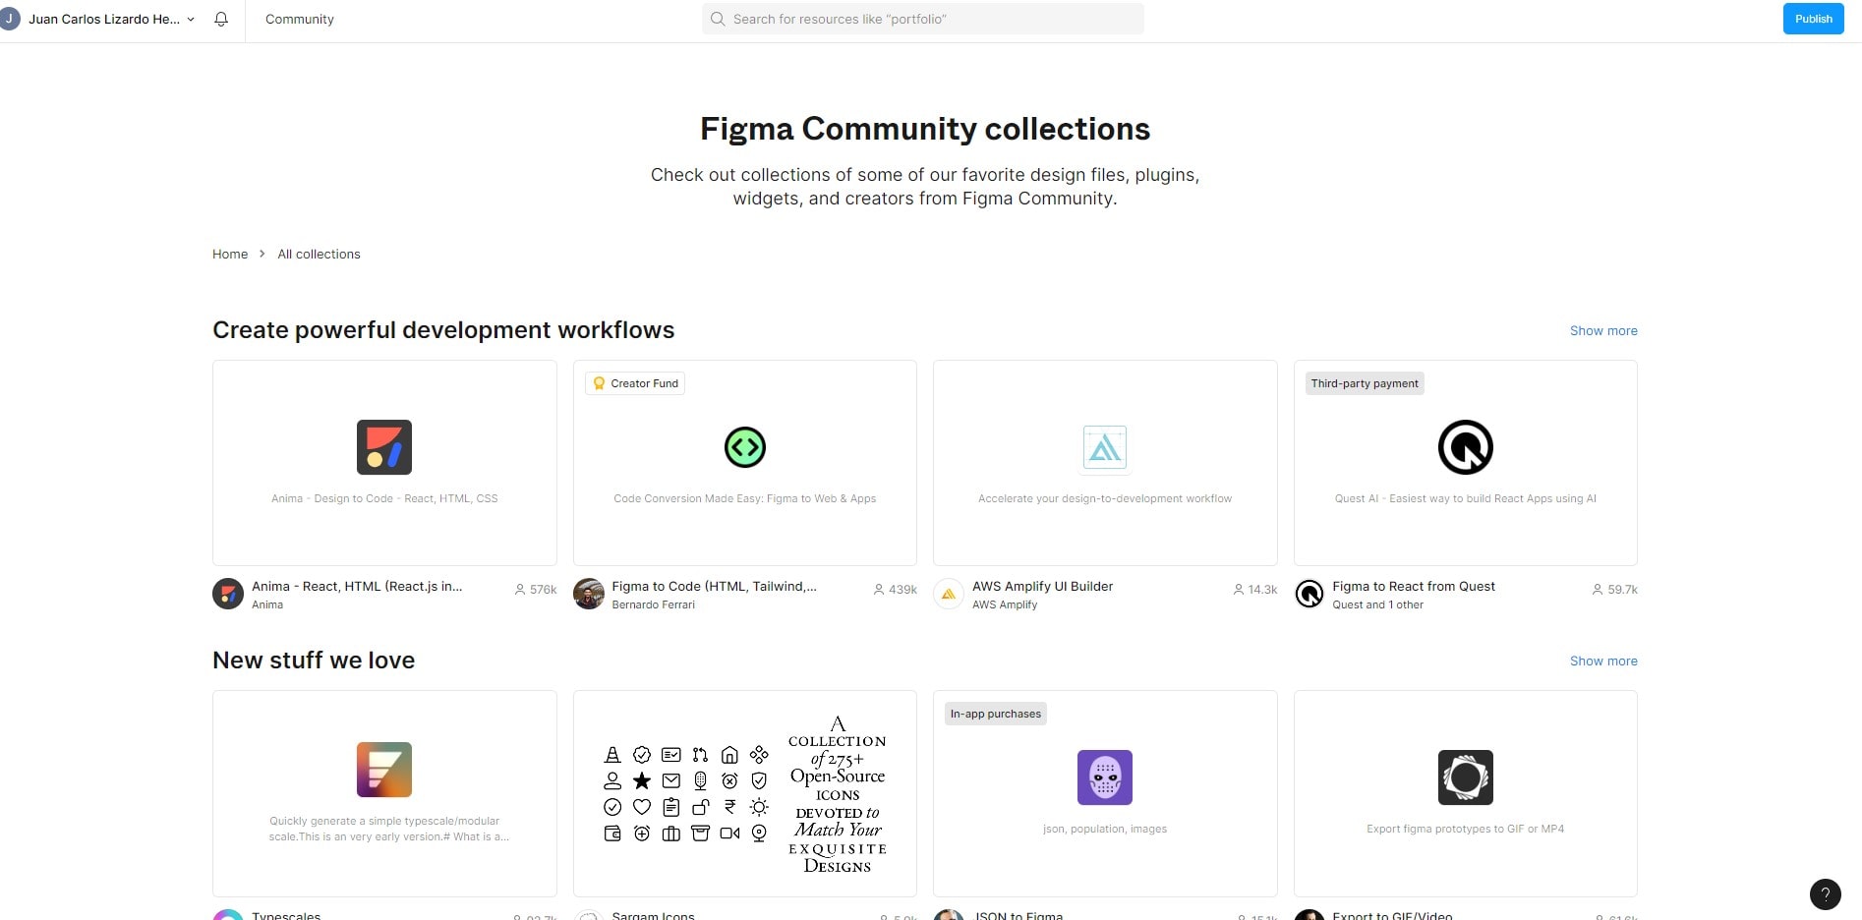Open Figma to React from Quest title
The height and width of the screenshot is (920, 1862).
point(1414,586)
